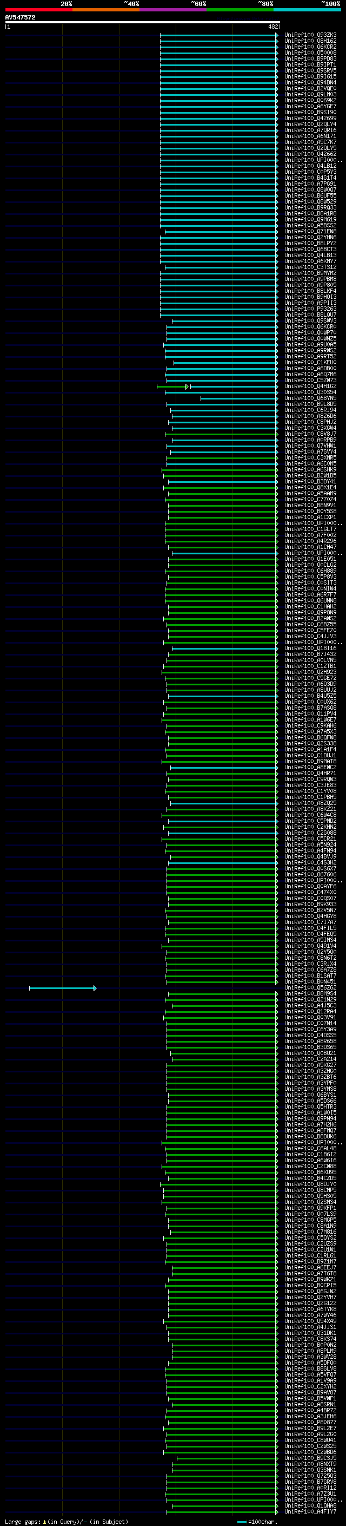Open hit UniRef100_C0P5Y3
The height and width of the screenshot is (1526, 346).
[310, 172]
